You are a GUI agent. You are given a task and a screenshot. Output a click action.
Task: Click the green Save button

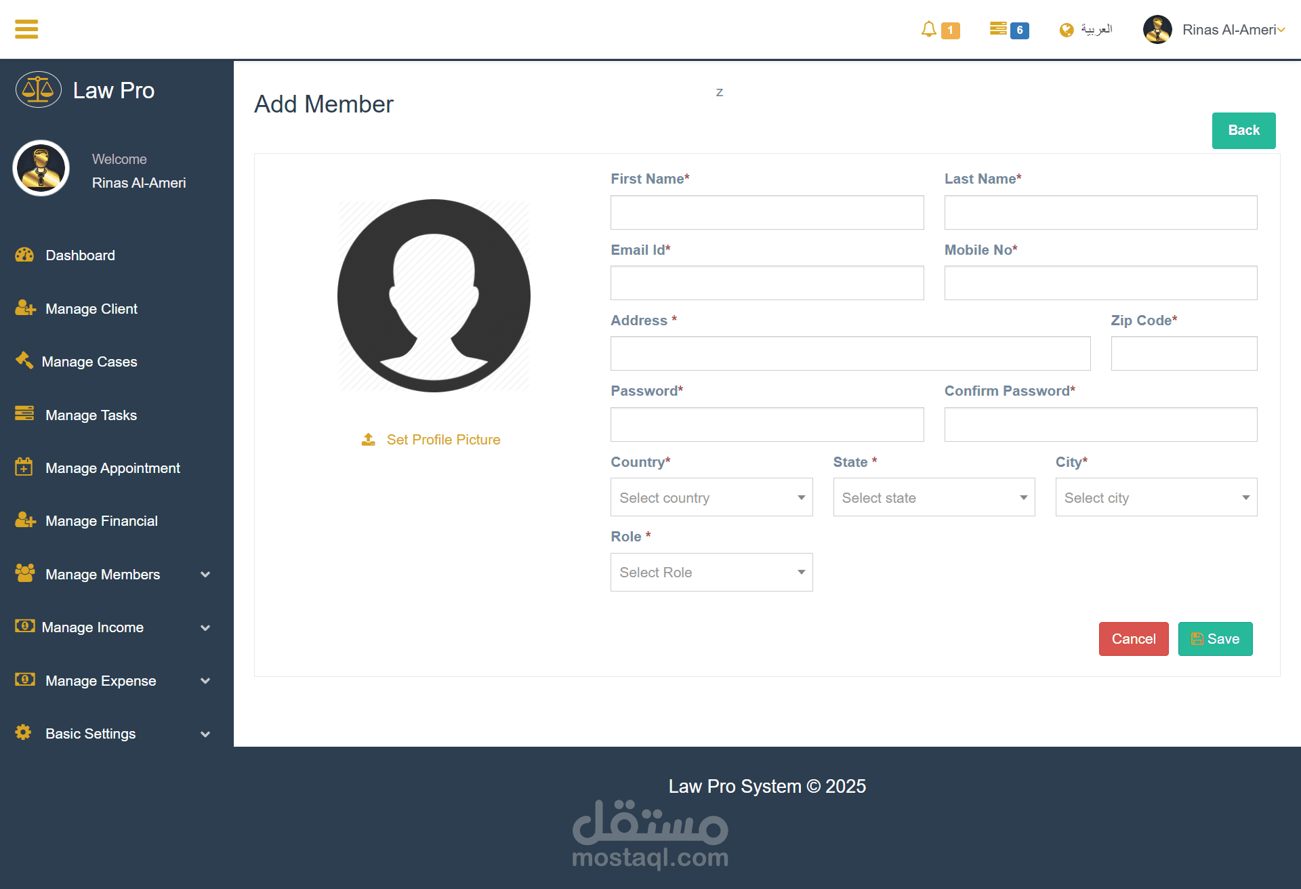coord(1215,638)
